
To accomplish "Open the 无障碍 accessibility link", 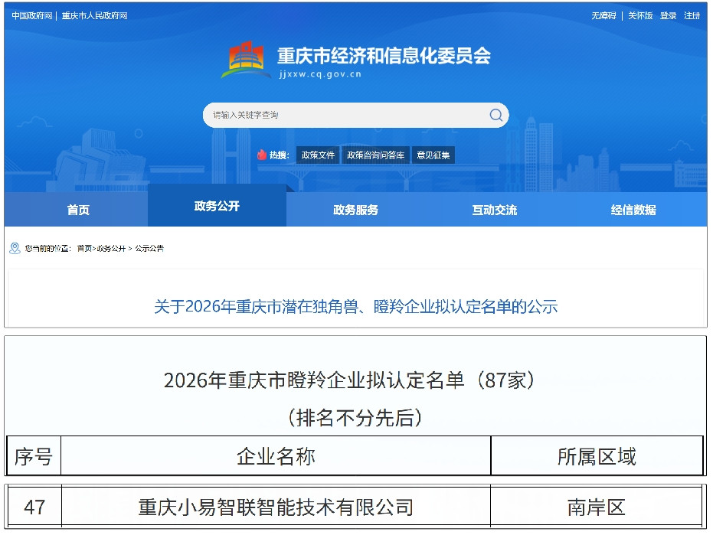I will point(603,15).
